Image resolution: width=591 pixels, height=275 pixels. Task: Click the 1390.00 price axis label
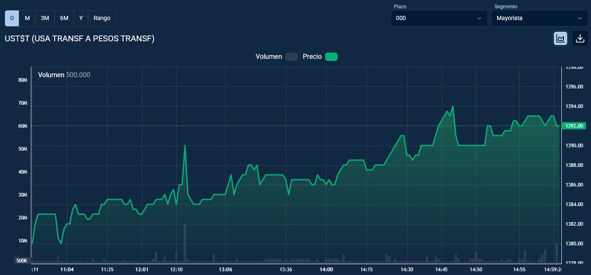point(575,145)
